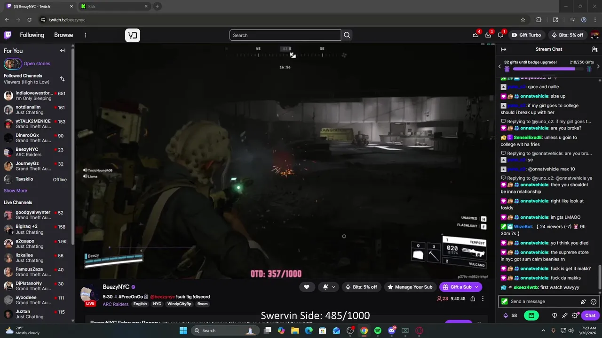Click the Gift Turbo button
This screenshot has width=602, height=338.
pos(526,35)
